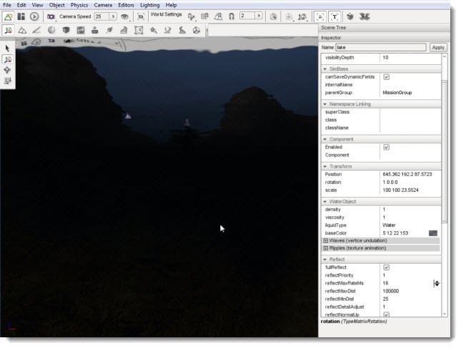Choose the Scale Selection tool in viewport

click(7, 81)
